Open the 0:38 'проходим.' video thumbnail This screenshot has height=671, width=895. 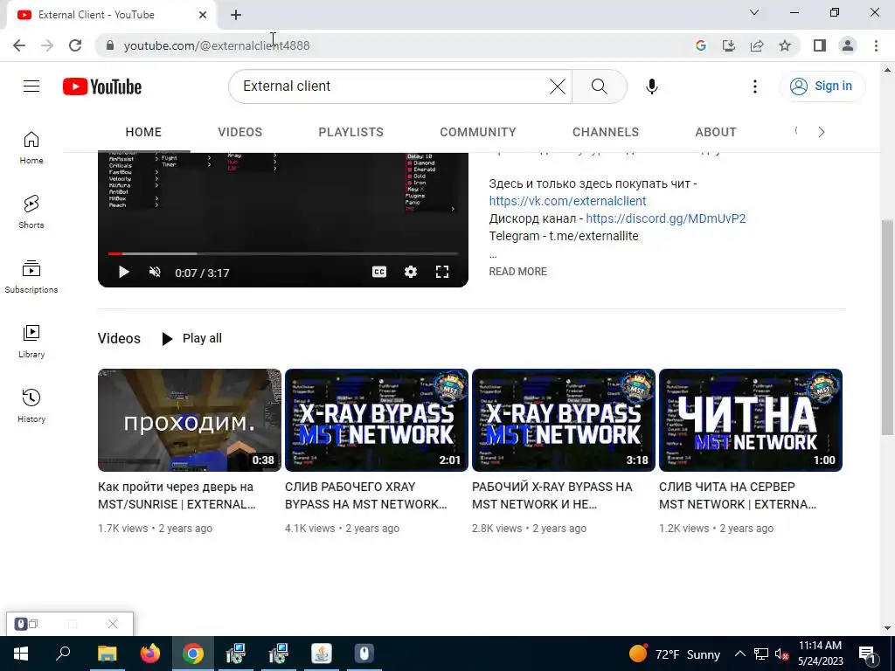pos(190,420)
